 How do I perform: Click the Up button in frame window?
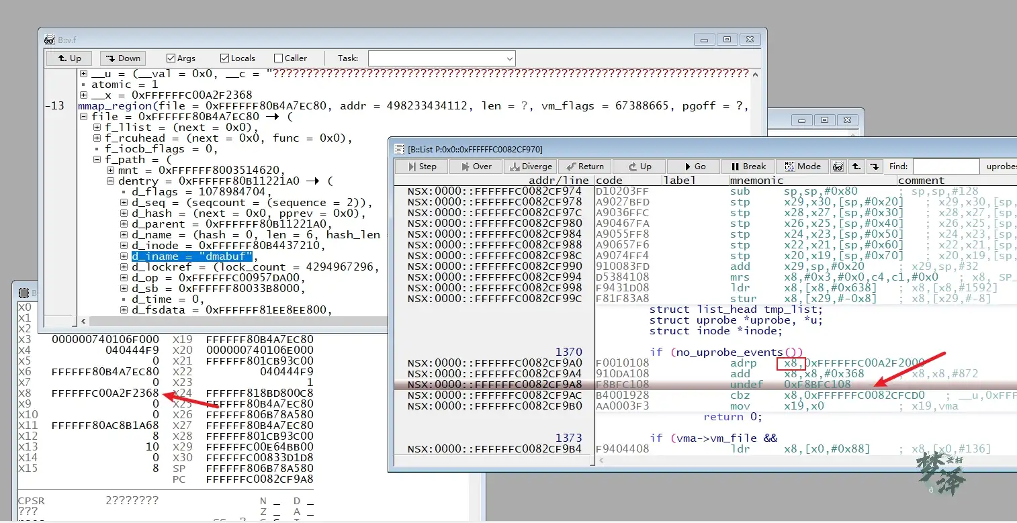point(69,58)
